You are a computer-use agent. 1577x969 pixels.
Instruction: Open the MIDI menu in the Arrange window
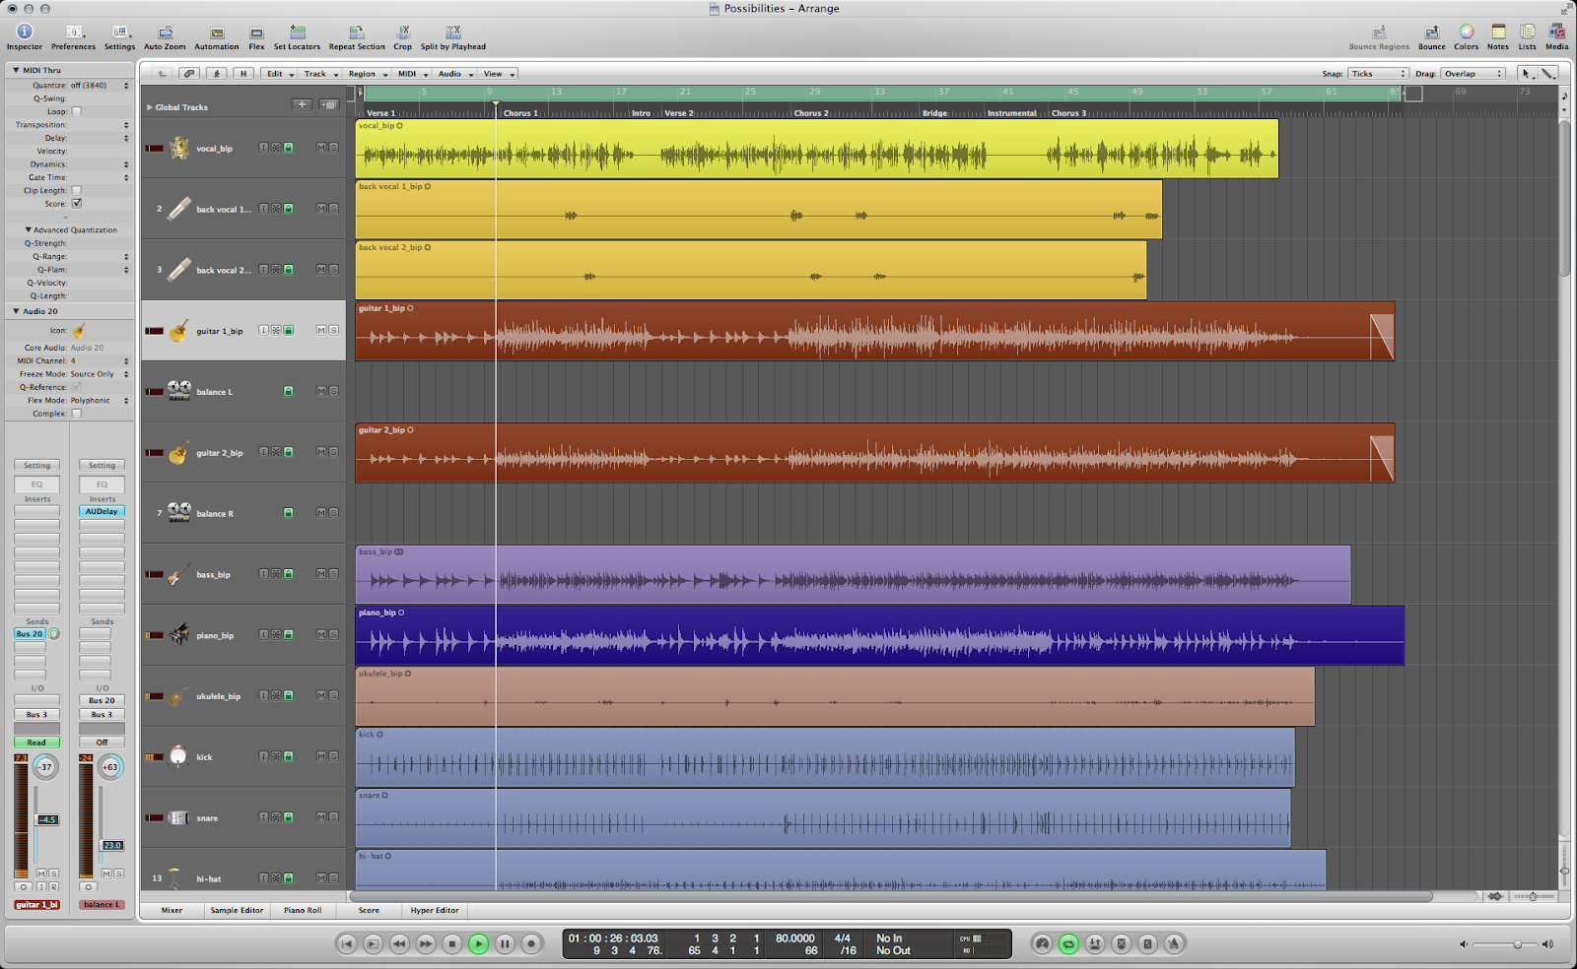pos(406,73)
